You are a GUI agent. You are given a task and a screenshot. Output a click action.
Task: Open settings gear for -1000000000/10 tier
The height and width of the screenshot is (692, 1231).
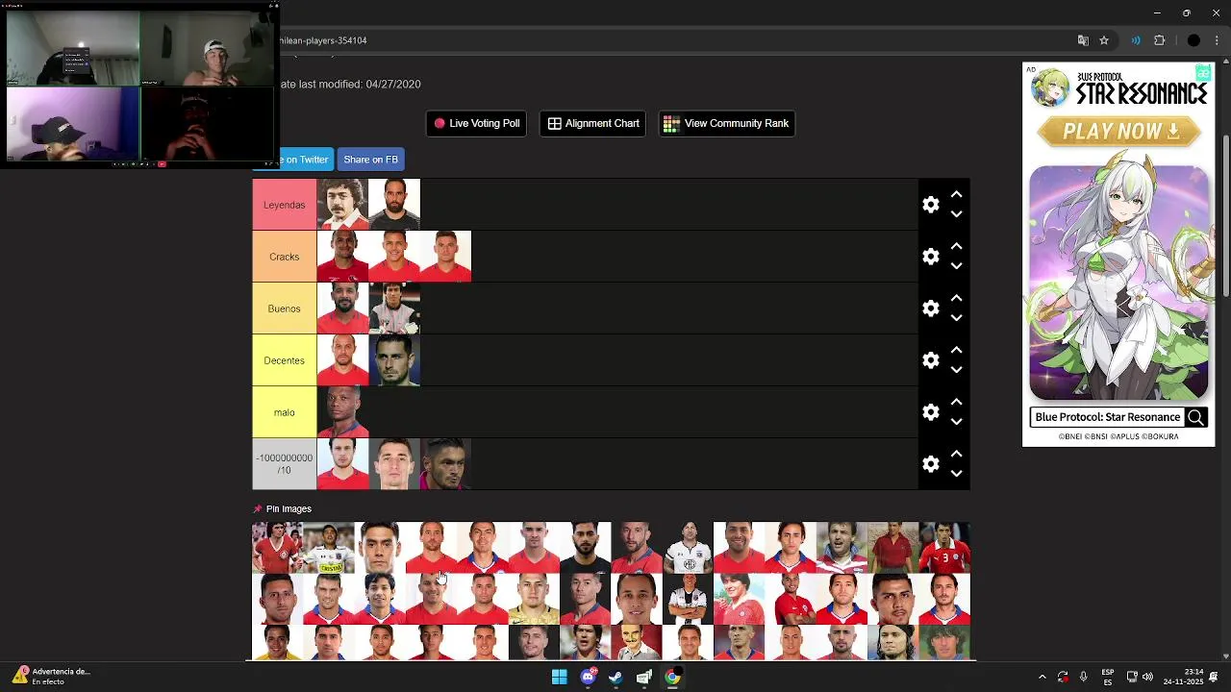coord(930,464)
